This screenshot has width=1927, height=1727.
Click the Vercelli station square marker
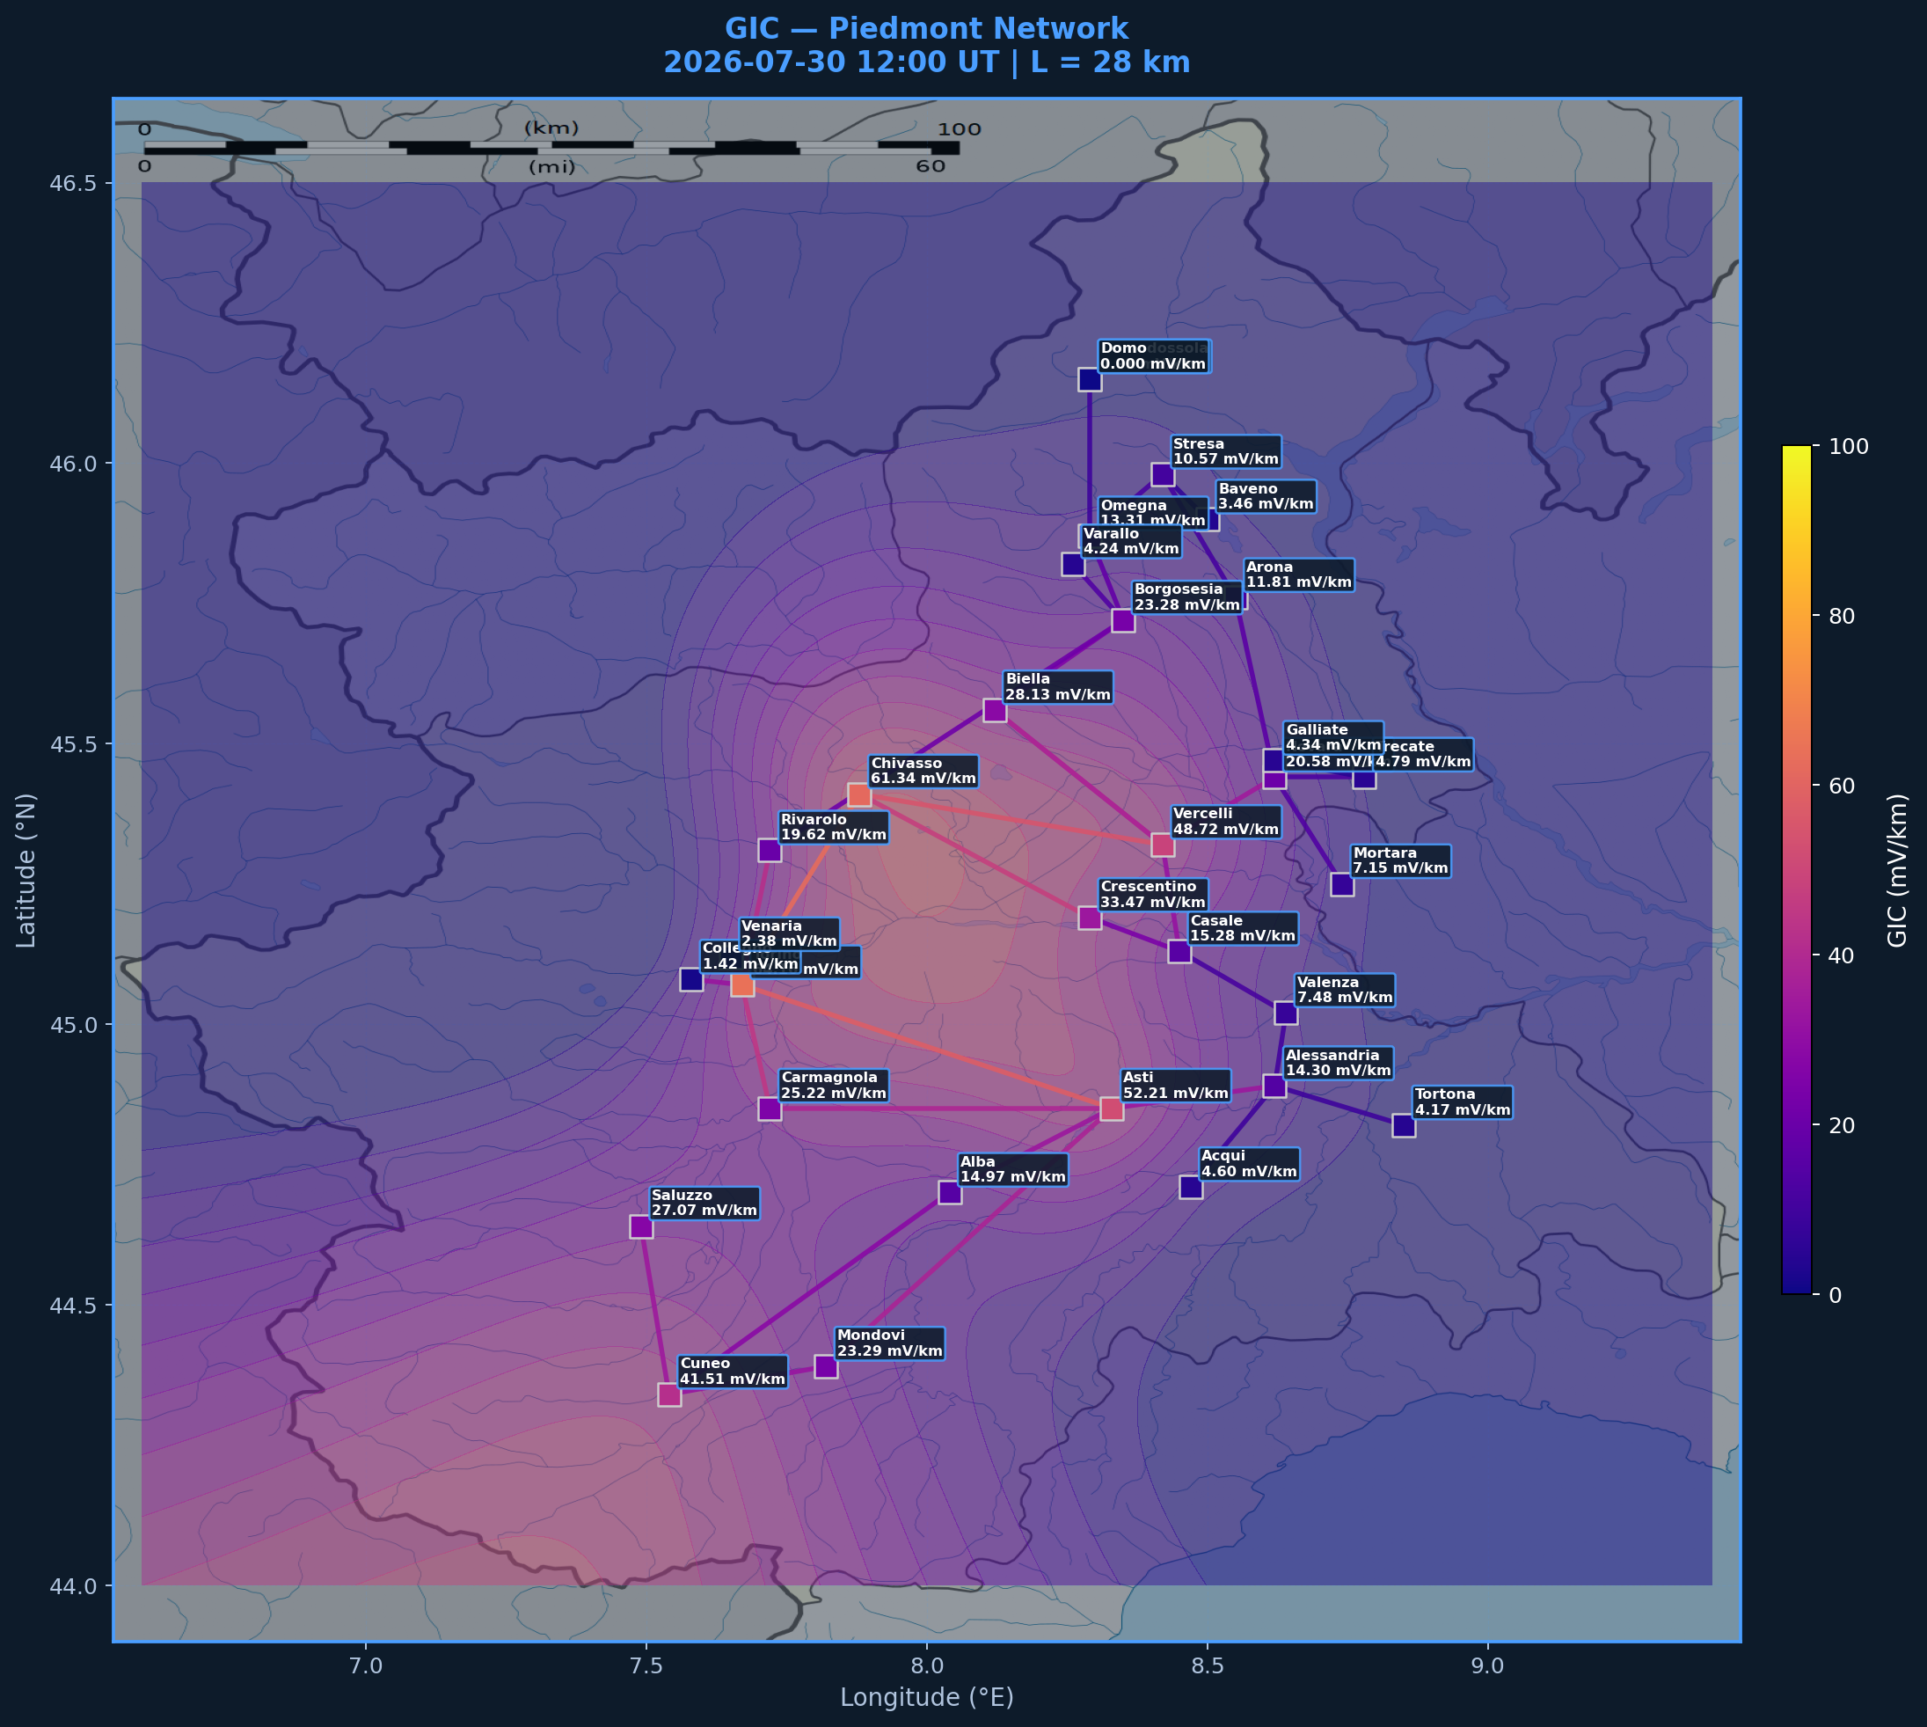tap(1163, 845)
